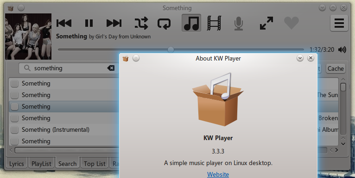Open the PlayList tab
355x178 pixels.
point(41,164)
